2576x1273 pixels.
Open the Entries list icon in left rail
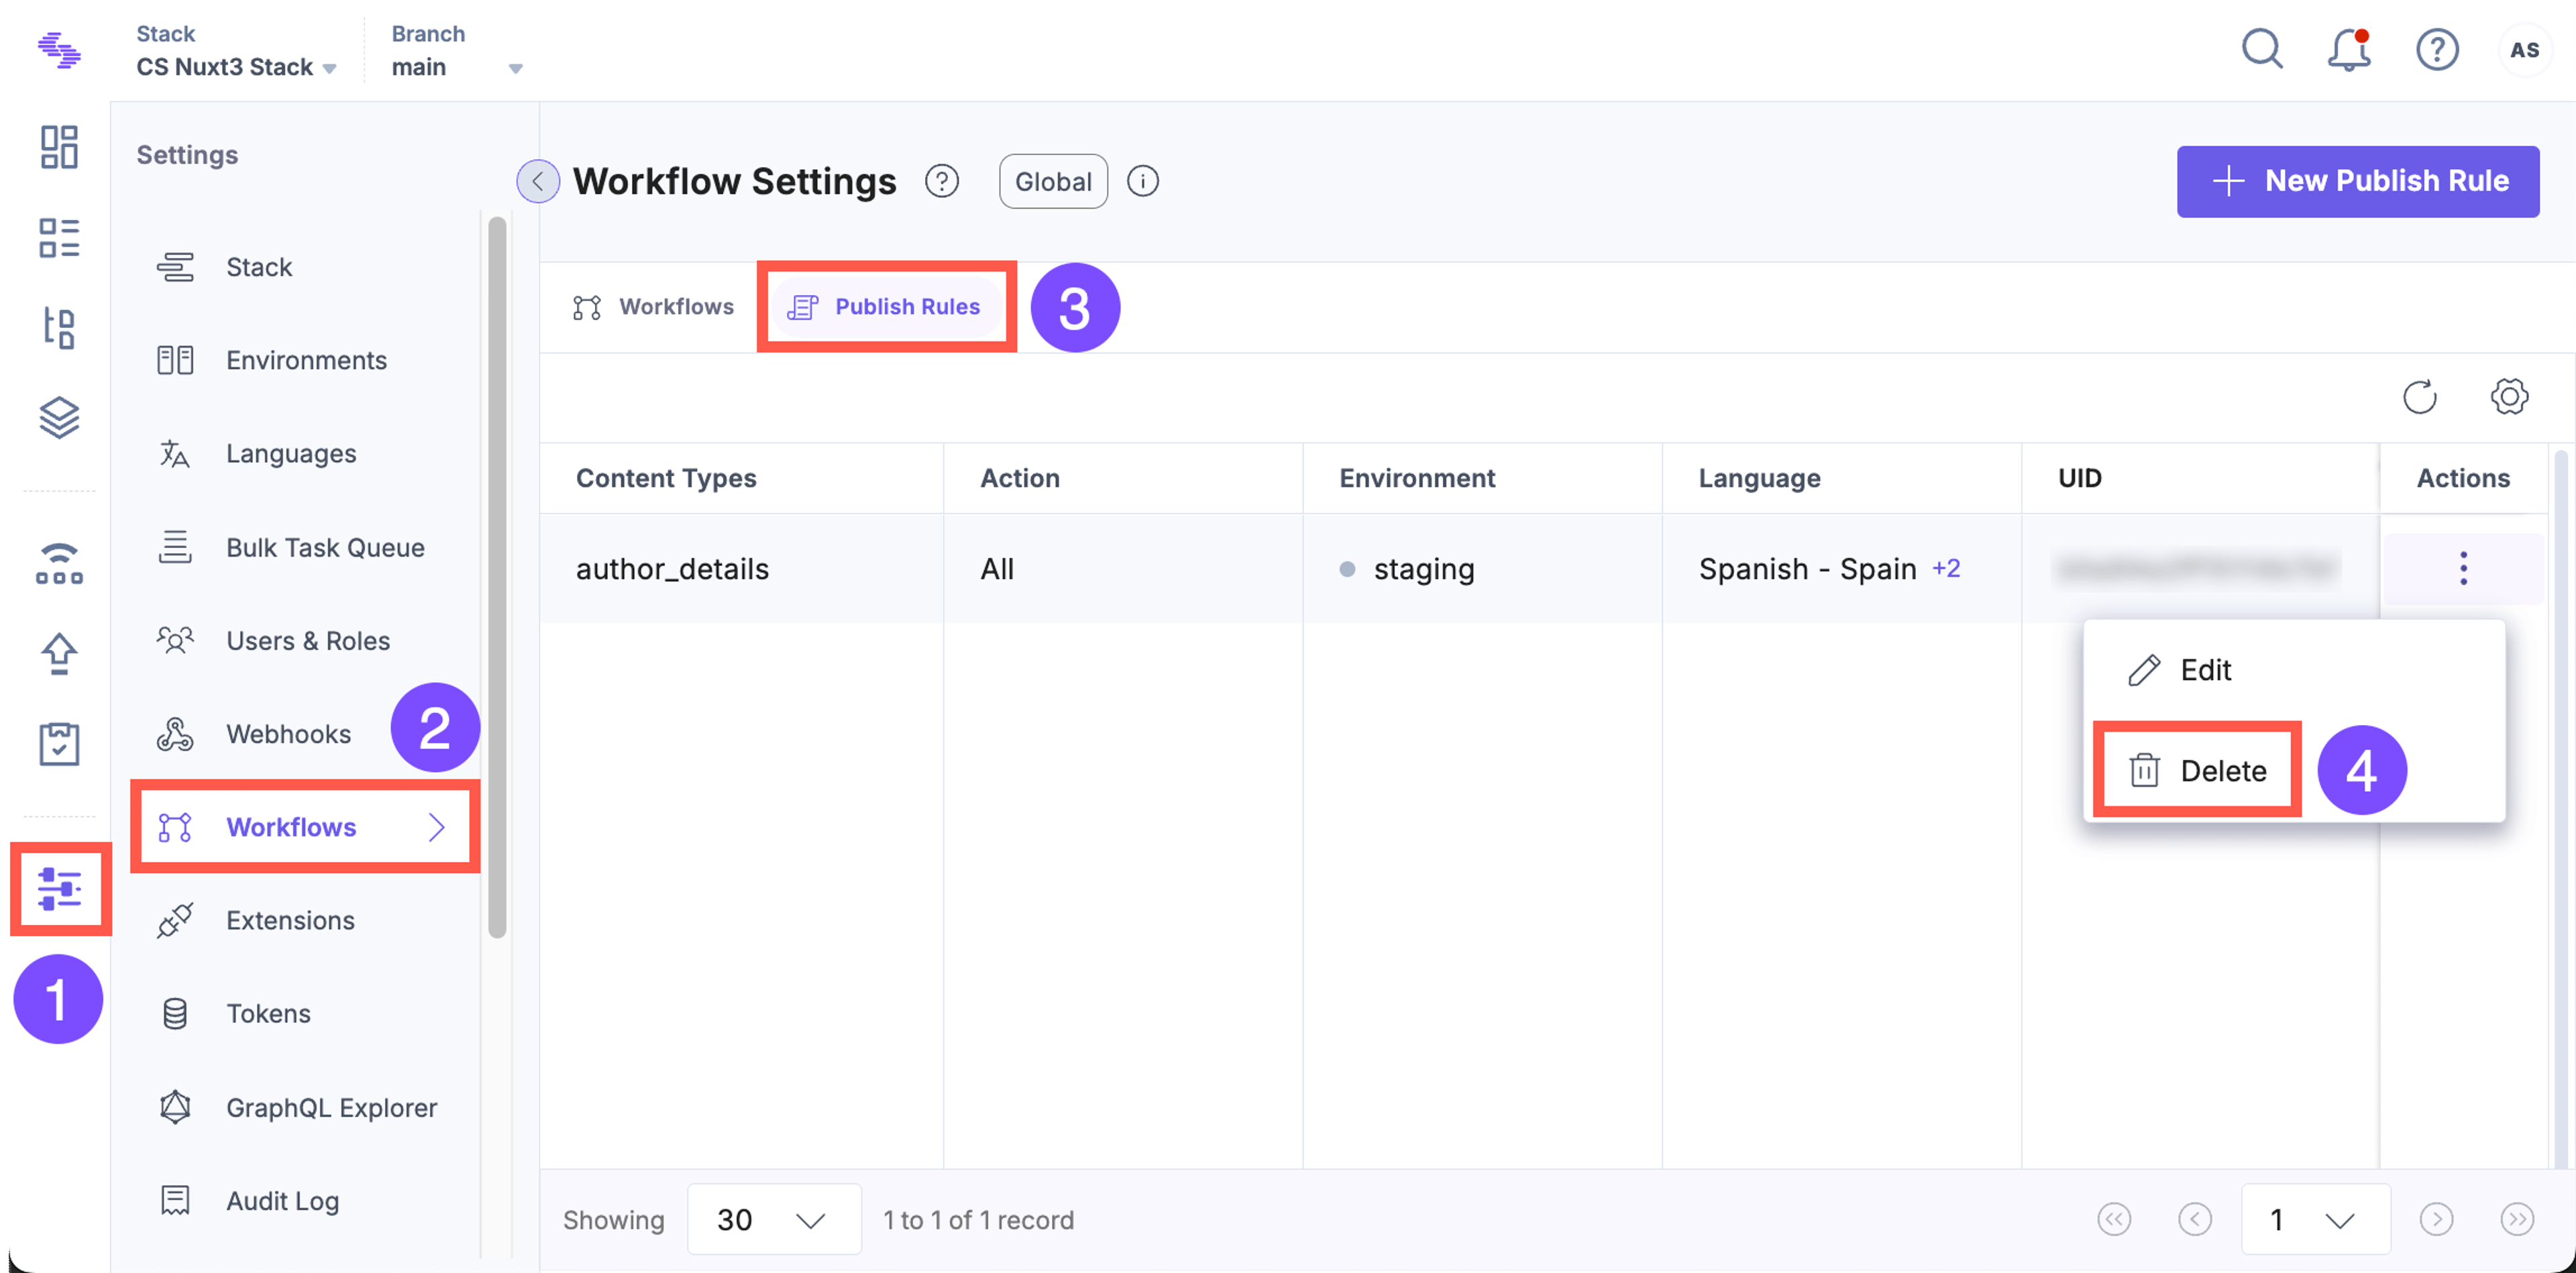[59, 238]
